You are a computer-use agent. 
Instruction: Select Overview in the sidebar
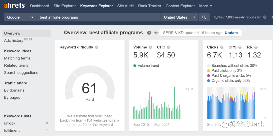click(26, 33)
